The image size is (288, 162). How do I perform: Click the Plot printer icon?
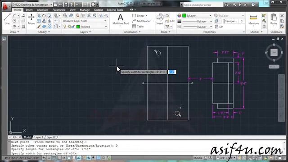93,4
